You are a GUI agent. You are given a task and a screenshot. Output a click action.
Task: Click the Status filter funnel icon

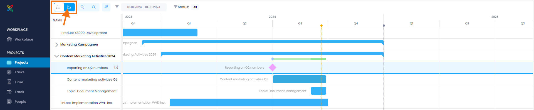pos(175,7)
